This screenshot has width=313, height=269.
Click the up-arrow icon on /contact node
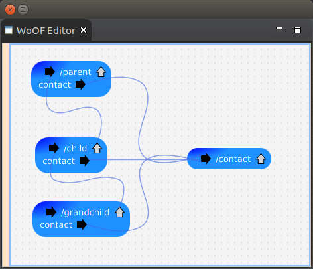tap(261, 159)
